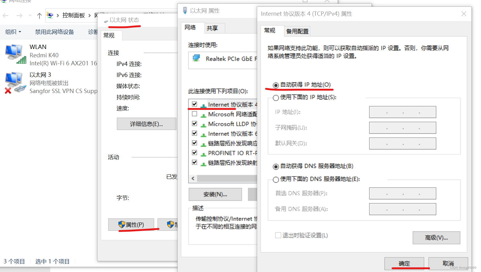Click the Up arrow in Explorer navigation
Viewport: 481px width, 272px height.
pos(39,15)
